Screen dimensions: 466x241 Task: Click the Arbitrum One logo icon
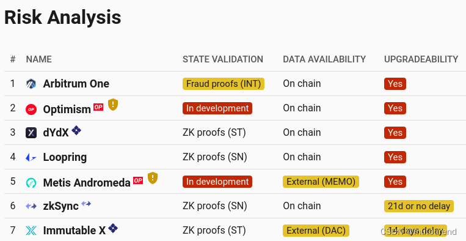pos(31,84)
